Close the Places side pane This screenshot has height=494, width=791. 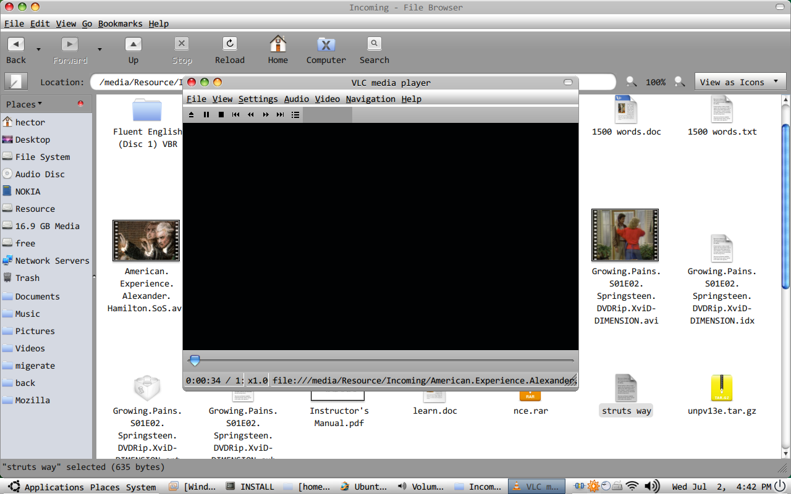click(80, 104)
